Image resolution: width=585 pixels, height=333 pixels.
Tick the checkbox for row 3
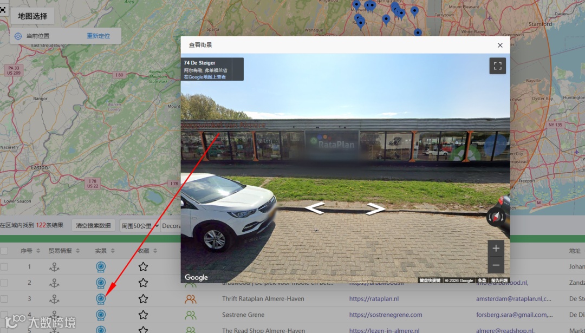pos(4,299)
